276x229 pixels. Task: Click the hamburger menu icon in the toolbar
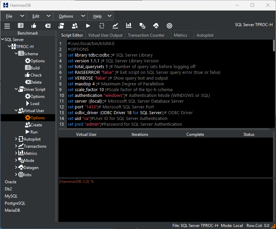(7, 26)
